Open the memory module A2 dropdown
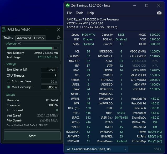The image size is (167, 154). click(97, 149)
